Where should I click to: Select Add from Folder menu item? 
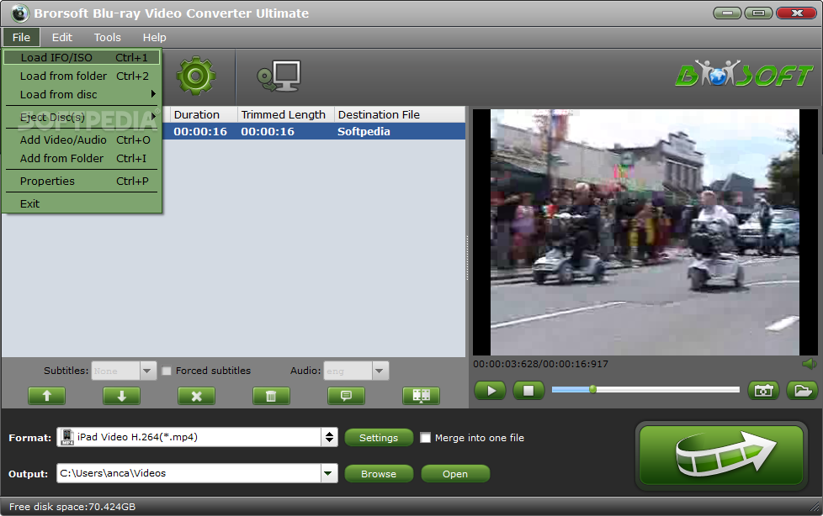click(x=82, y=158)
